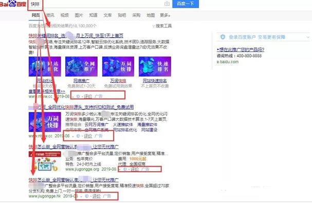Open the 地图 tab

(151, 15)
